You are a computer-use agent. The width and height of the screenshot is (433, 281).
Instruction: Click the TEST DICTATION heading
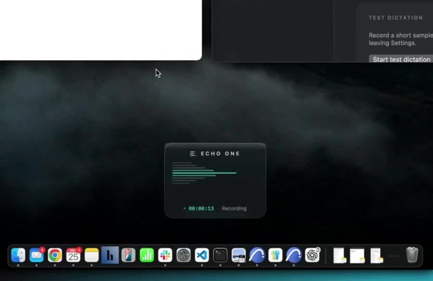pos(396,18)
